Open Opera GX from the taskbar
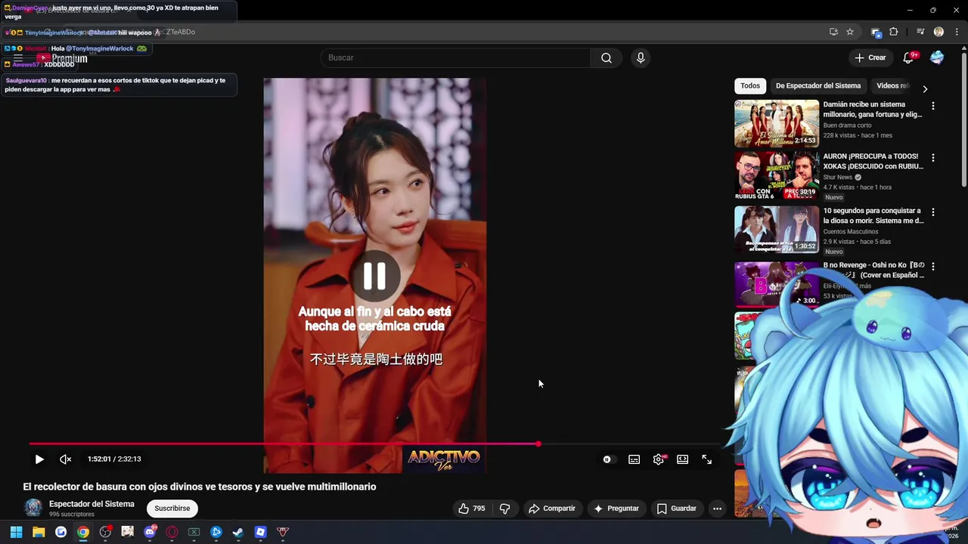 (x=172, y=532)
